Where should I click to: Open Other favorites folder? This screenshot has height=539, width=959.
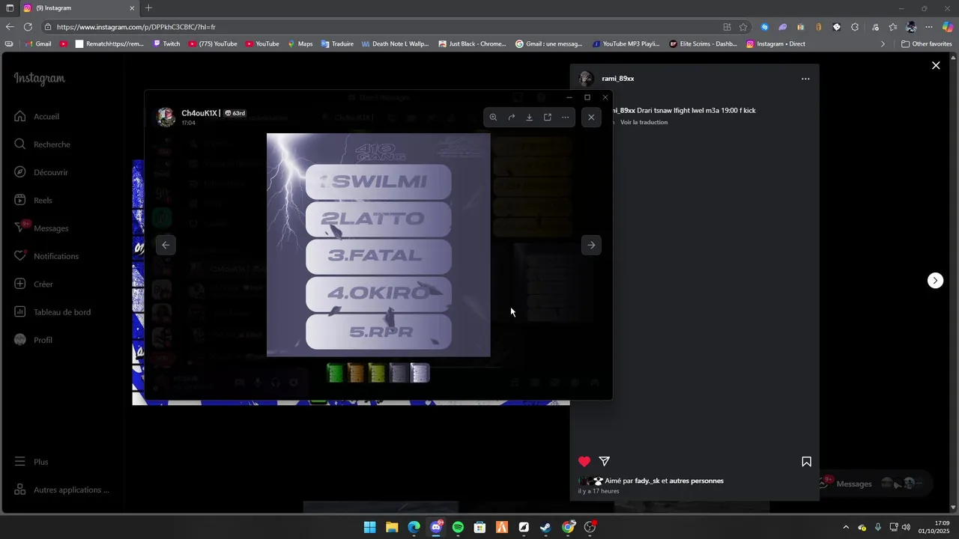pyautogui.click(x=927, y=44)
